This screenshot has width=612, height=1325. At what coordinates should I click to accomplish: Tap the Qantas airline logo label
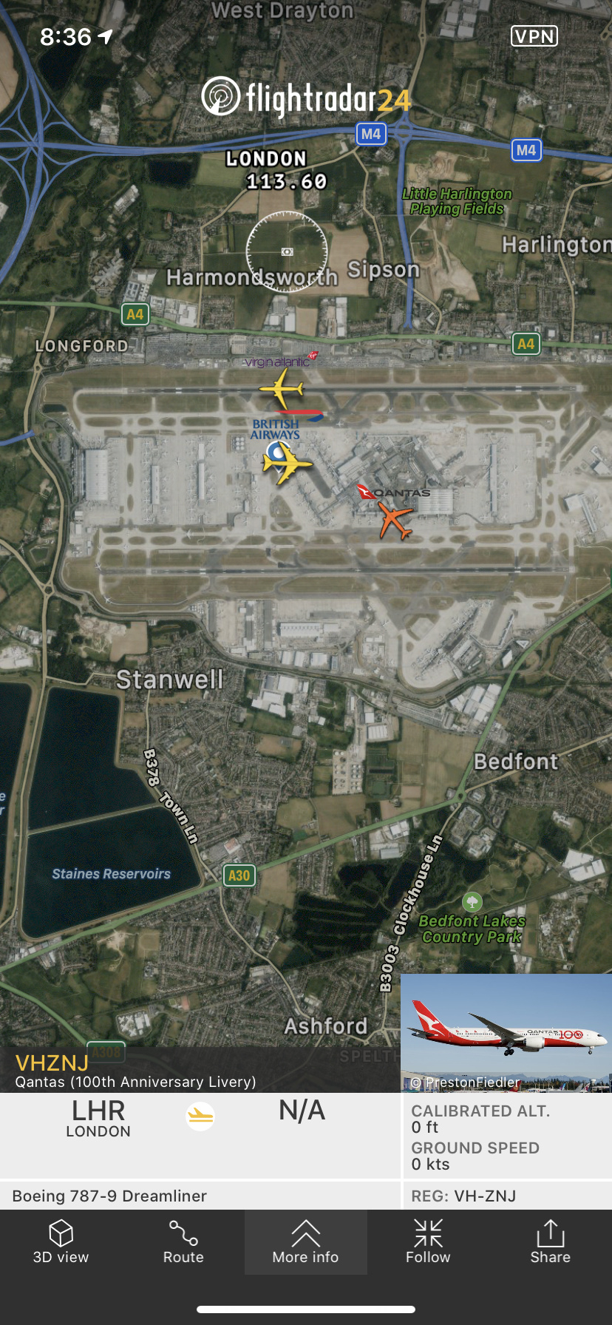[x=393, y=492]
